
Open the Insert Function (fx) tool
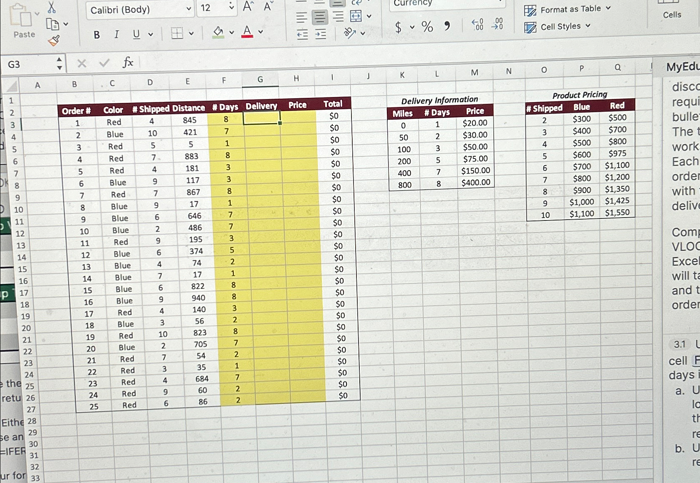click(x=127, y=63)
